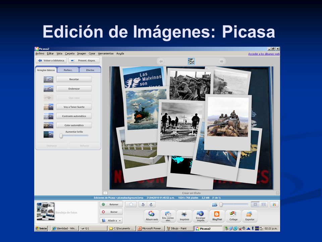Open the Carpeta menu
This screenshot has width=322, height=242.
tap(70, 53)
